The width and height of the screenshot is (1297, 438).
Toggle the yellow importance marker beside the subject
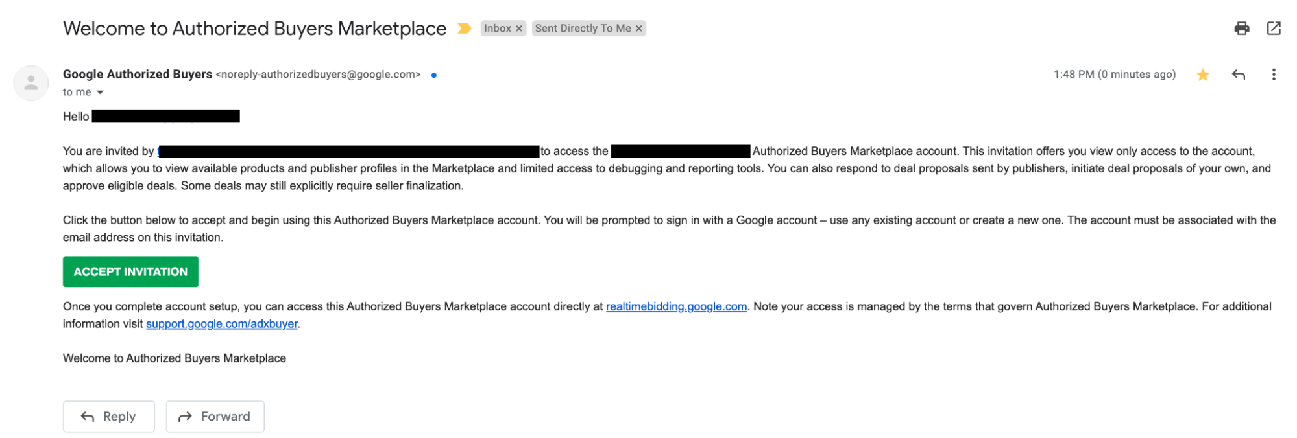click(x=464, y=29)
